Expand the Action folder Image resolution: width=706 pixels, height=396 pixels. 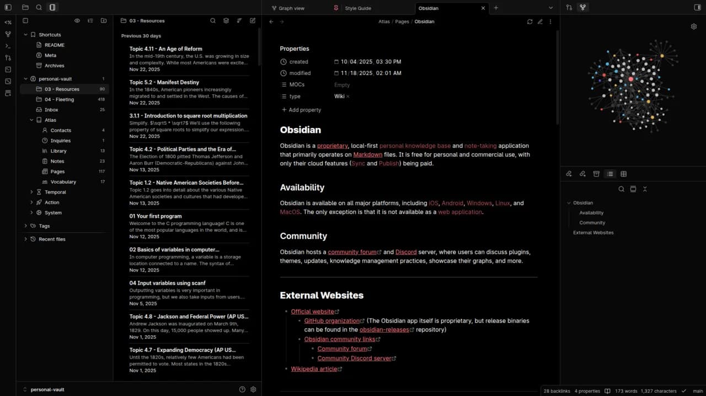[x=31, y=202]
